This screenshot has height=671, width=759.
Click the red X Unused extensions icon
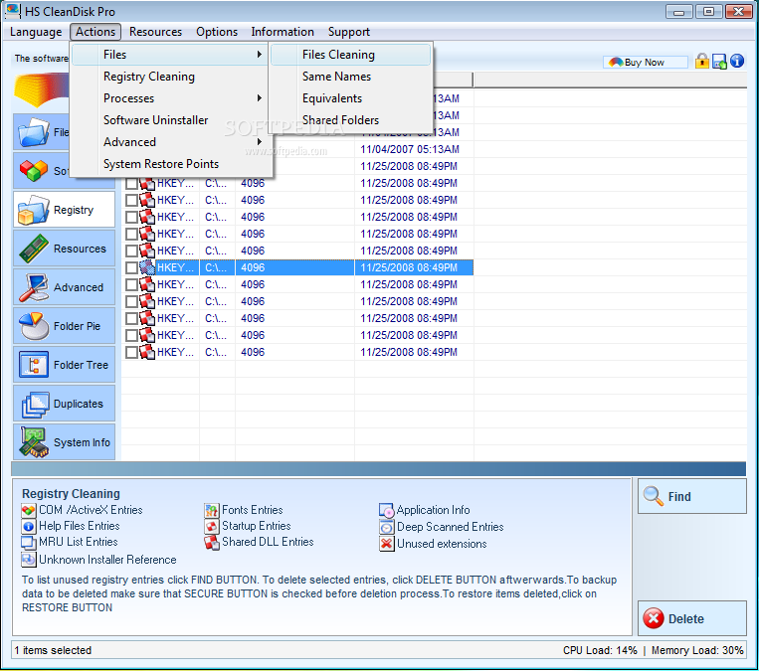[x=386, y=544]
